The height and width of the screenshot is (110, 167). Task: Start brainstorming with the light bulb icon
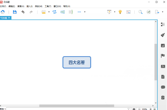pyautogui.click(x=120, y=12)
